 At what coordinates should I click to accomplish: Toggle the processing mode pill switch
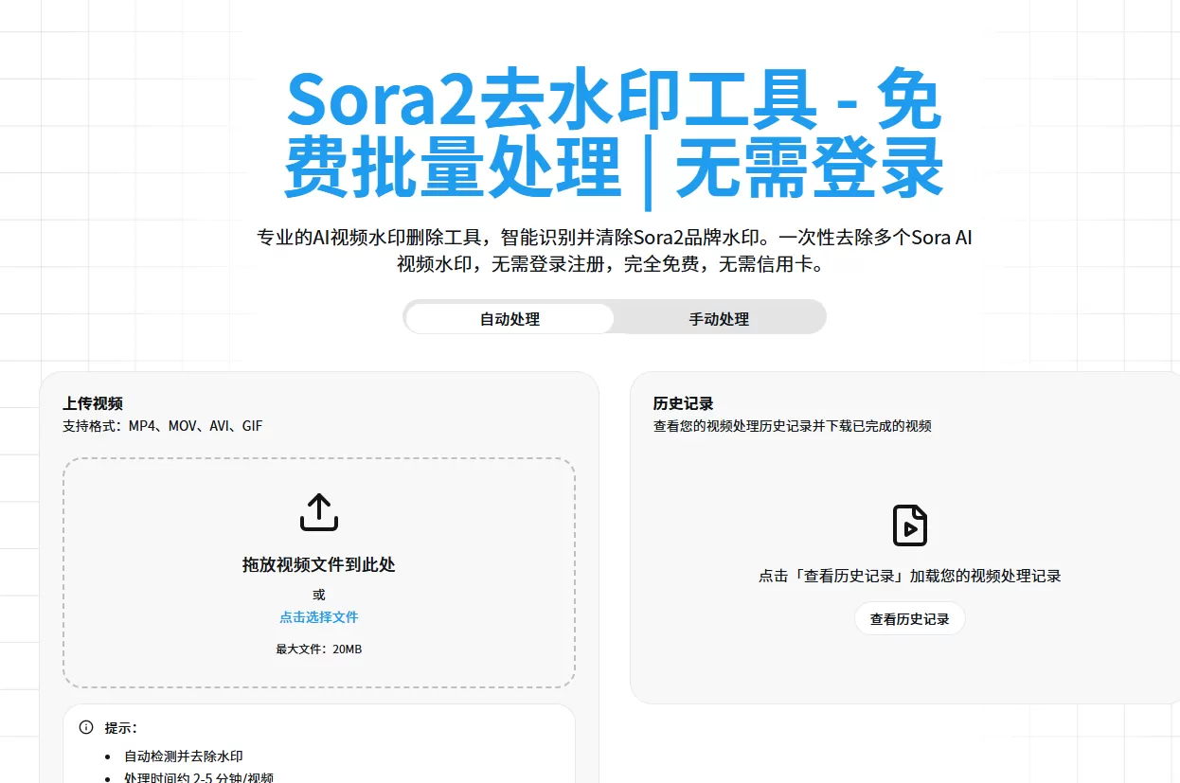click(x=615, y=317)
